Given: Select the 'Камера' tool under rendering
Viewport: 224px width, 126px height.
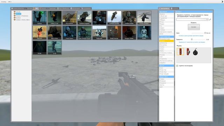Looking at the screenshot, I should click(x=167, y=79).
